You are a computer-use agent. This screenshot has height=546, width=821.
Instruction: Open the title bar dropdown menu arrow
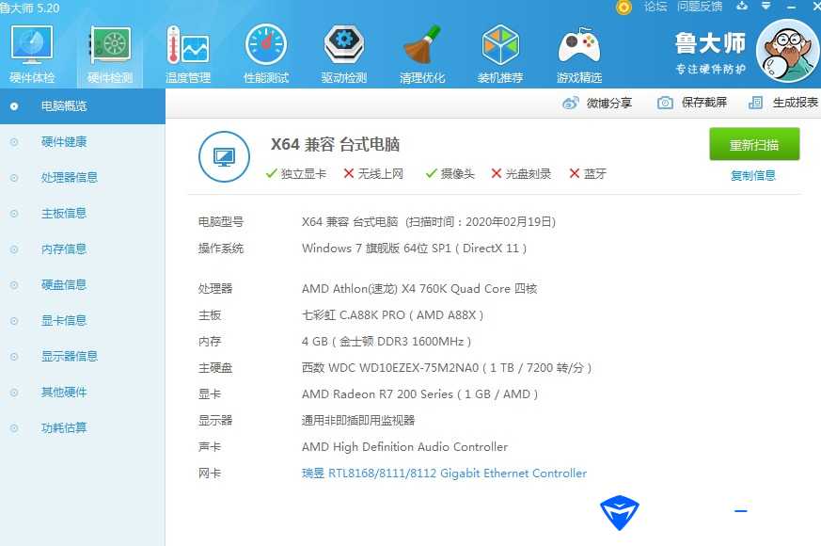[766, 6]
